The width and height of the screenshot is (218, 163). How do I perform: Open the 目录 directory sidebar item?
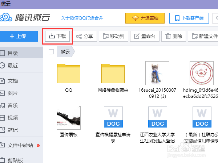[21, 53]
